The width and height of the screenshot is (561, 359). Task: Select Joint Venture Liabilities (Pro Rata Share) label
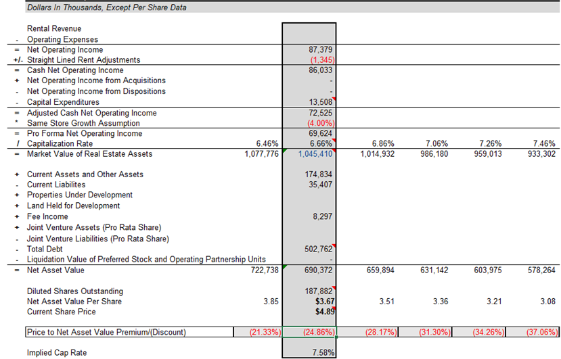tap(98, 239)
